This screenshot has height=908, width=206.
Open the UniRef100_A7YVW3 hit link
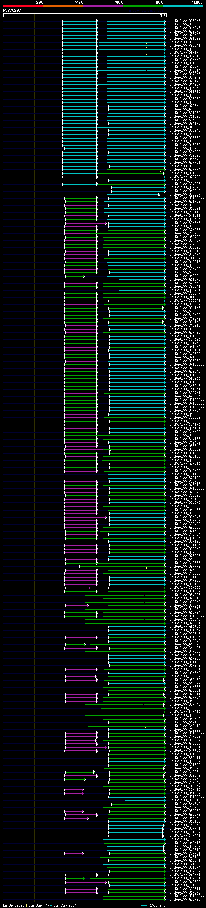(185, 31)
